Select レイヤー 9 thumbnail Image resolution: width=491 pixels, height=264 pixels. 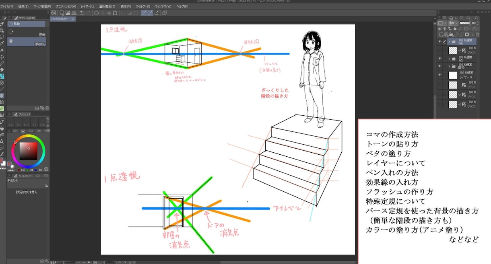click(453, 75)
